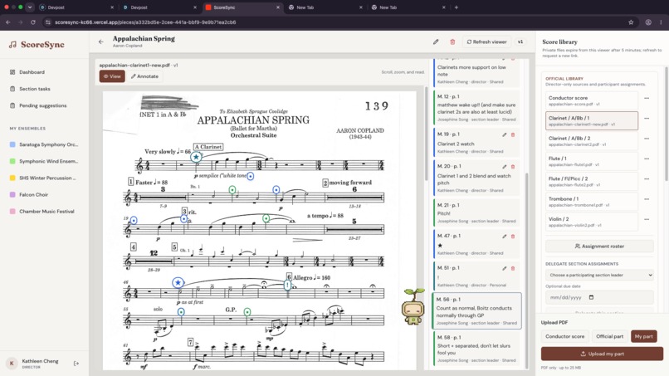Open the Falcon Choir ensemble
Image resolution: width=669 pixels, height=376 pixels.
(x=34, y=194)
